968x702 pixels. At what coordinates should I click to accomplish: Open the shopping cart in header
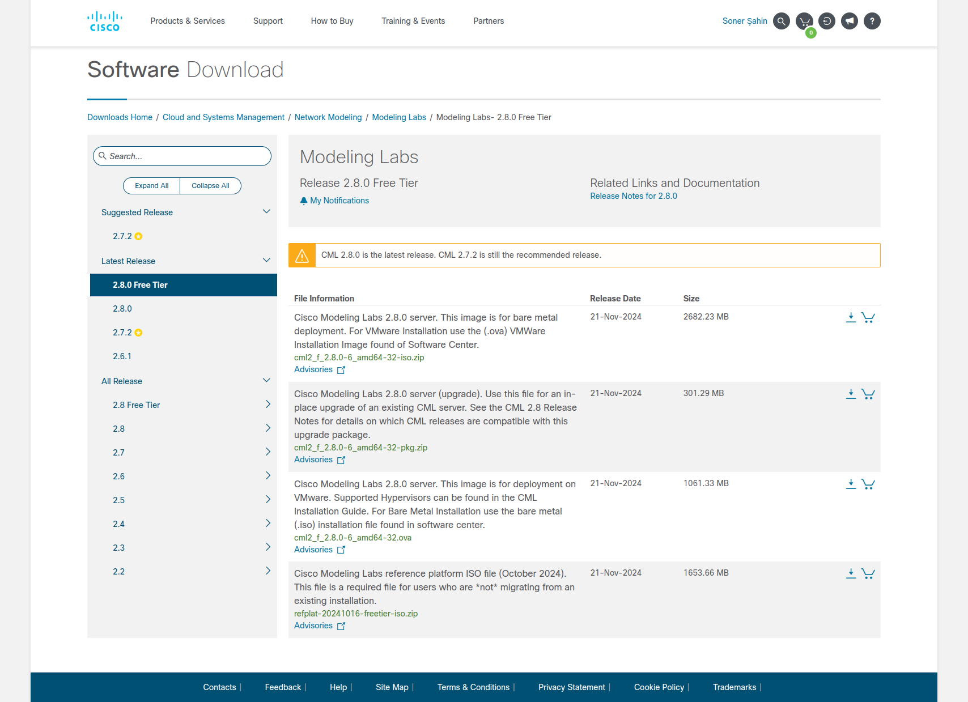click(x=804, y=22)
